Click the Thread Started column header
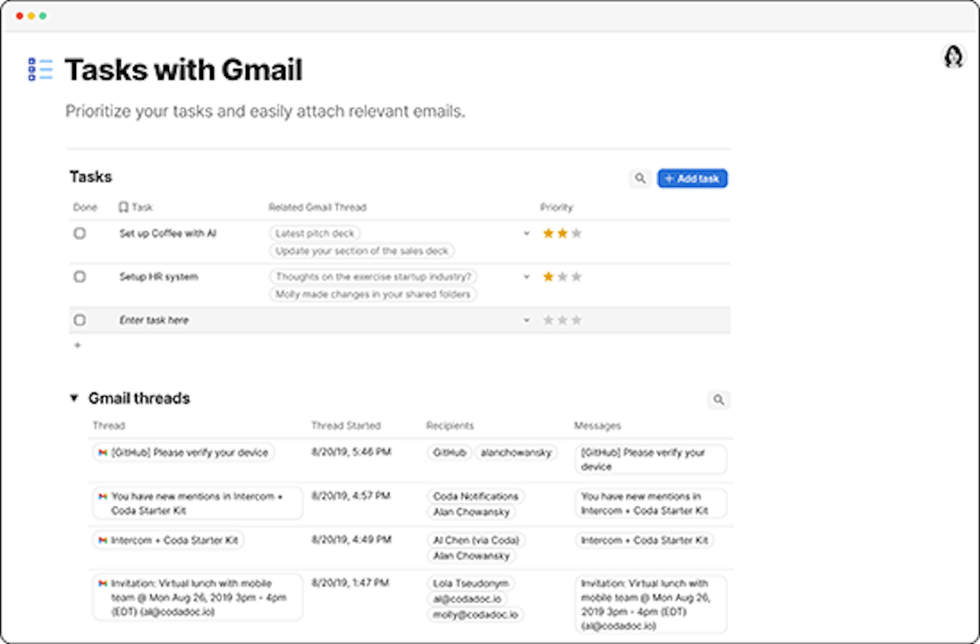The image size is (980, 644). pos(345,426)
